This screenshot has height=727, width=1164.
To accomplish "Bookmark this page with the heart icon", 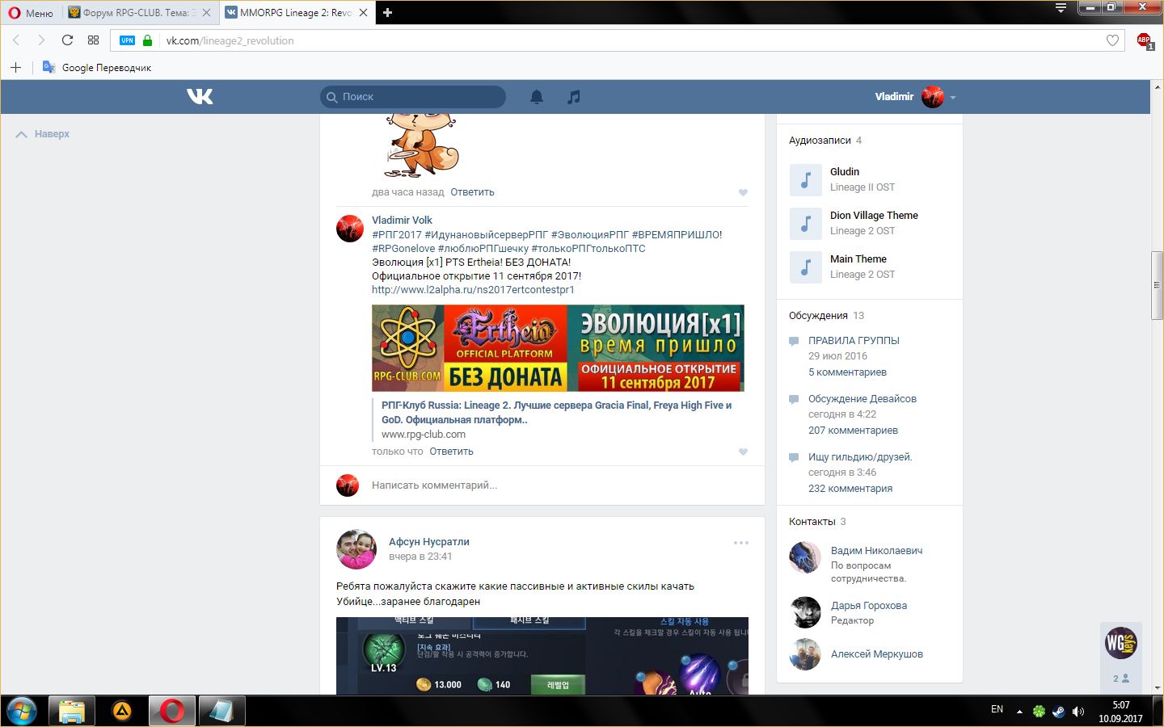I will [x=1112, y=40].
